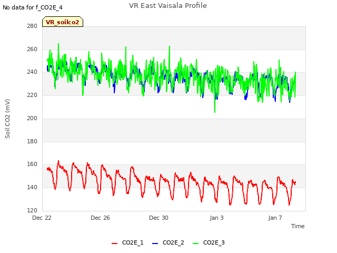This screenshot has width=337, height=253.
Task: Click the Dec 22 x-axis label
Action: click(x=42, y=218)
